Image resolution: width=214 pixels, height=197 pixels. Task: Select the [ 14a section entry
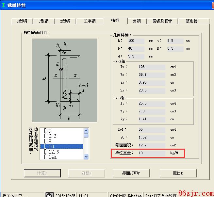[62, 157]
